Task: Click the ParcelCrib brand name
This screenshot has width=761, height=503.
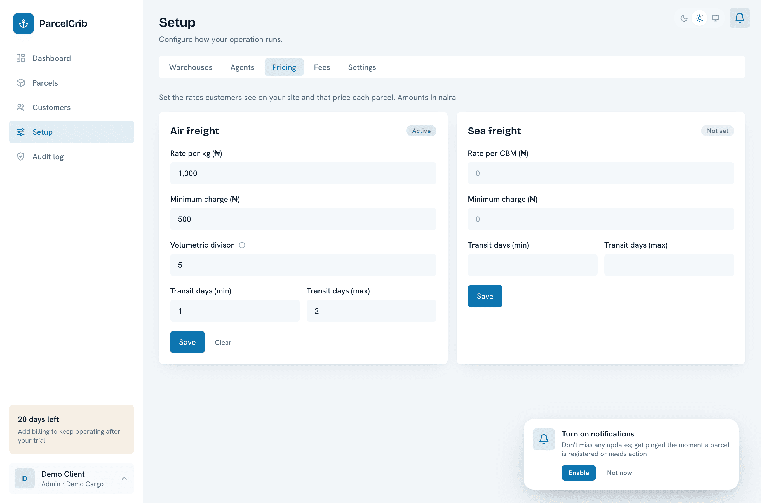Action: [63, 23]
